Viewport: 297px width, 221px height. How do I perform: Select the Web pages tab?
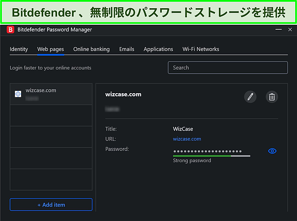(51, 49)
